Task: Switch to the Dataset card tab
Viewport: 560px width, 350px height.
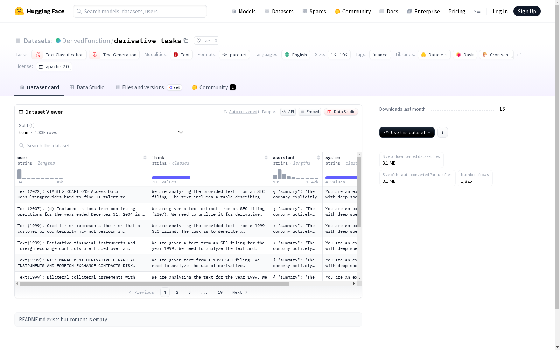Action: 39,87
